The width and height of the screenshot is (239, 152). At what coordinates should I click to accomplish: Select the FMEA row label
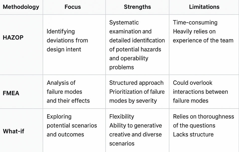click(11, 93)
